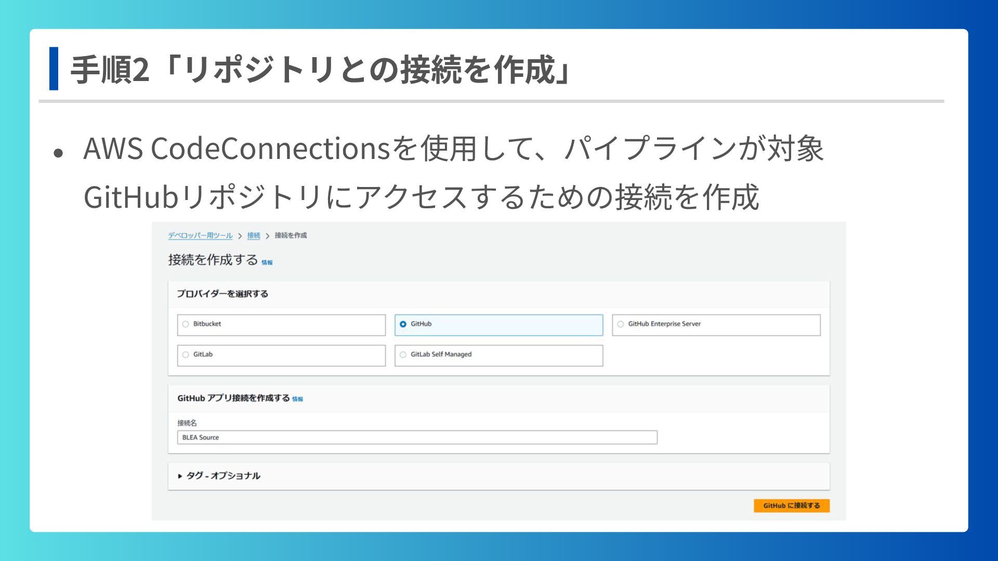
Task: Click the GitHub に接続する button
Action: coord(792,505)
